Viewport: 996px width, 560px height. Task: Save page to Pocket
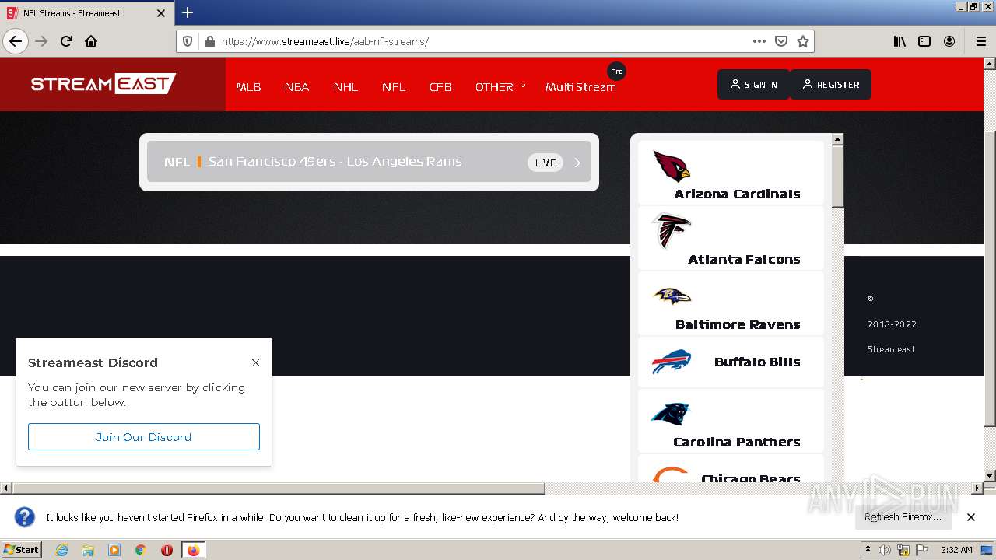coord(781,41)
